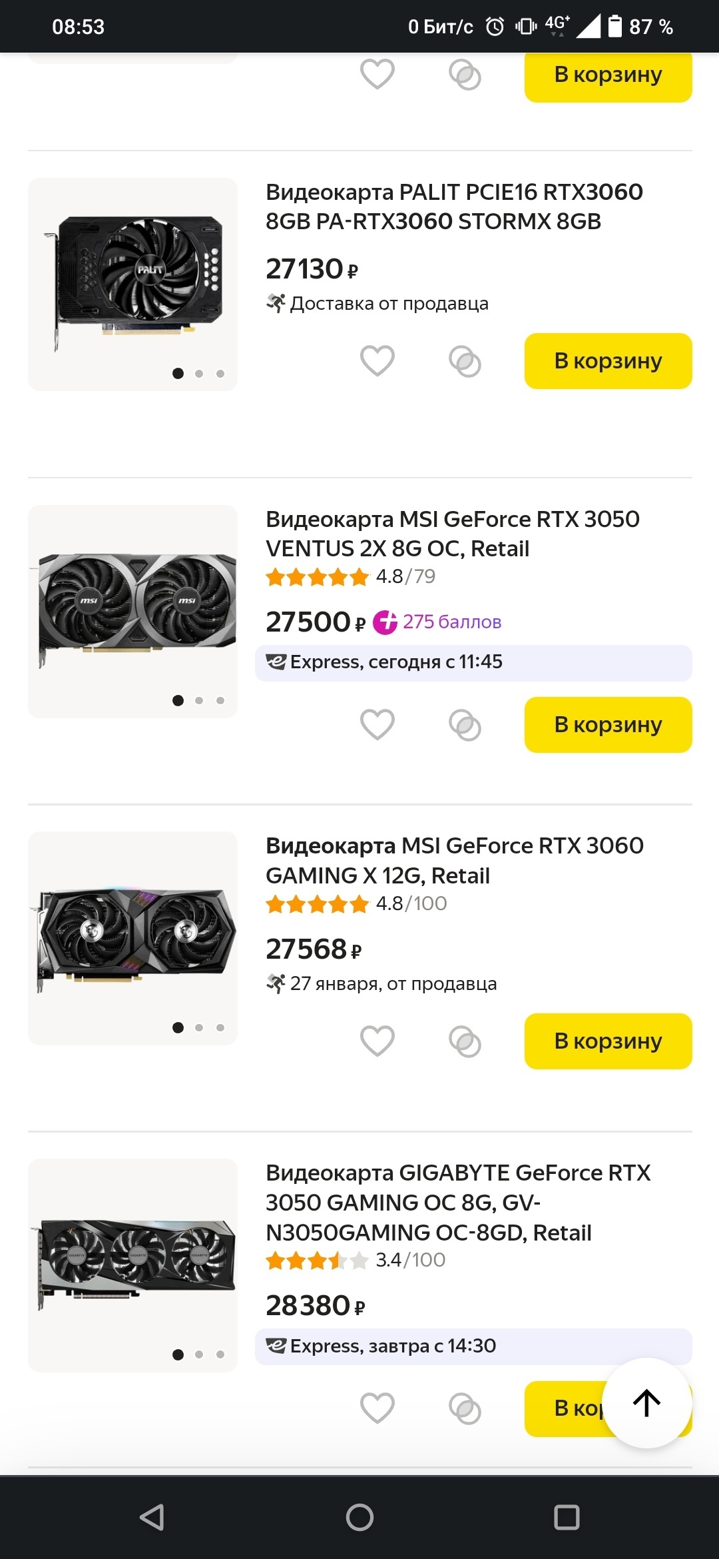Favorite the MSI RTX 3060 GAMING X
Viewport: 719px width, 1559px height.
377,1041
